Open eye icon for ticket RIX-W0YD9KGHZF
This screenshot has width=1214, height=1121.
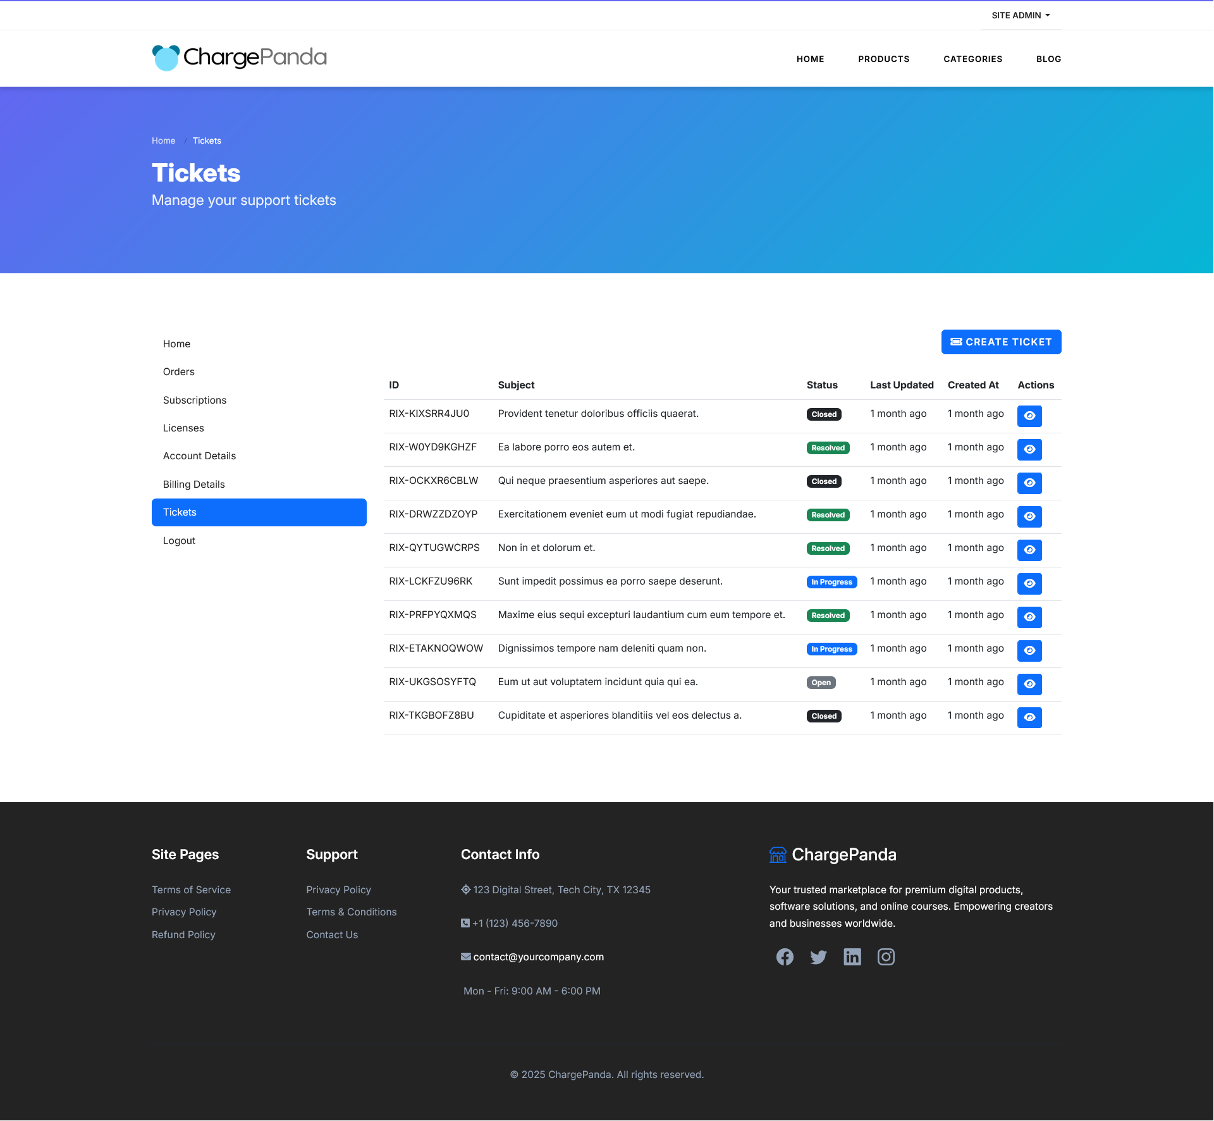coord(1029,449)
